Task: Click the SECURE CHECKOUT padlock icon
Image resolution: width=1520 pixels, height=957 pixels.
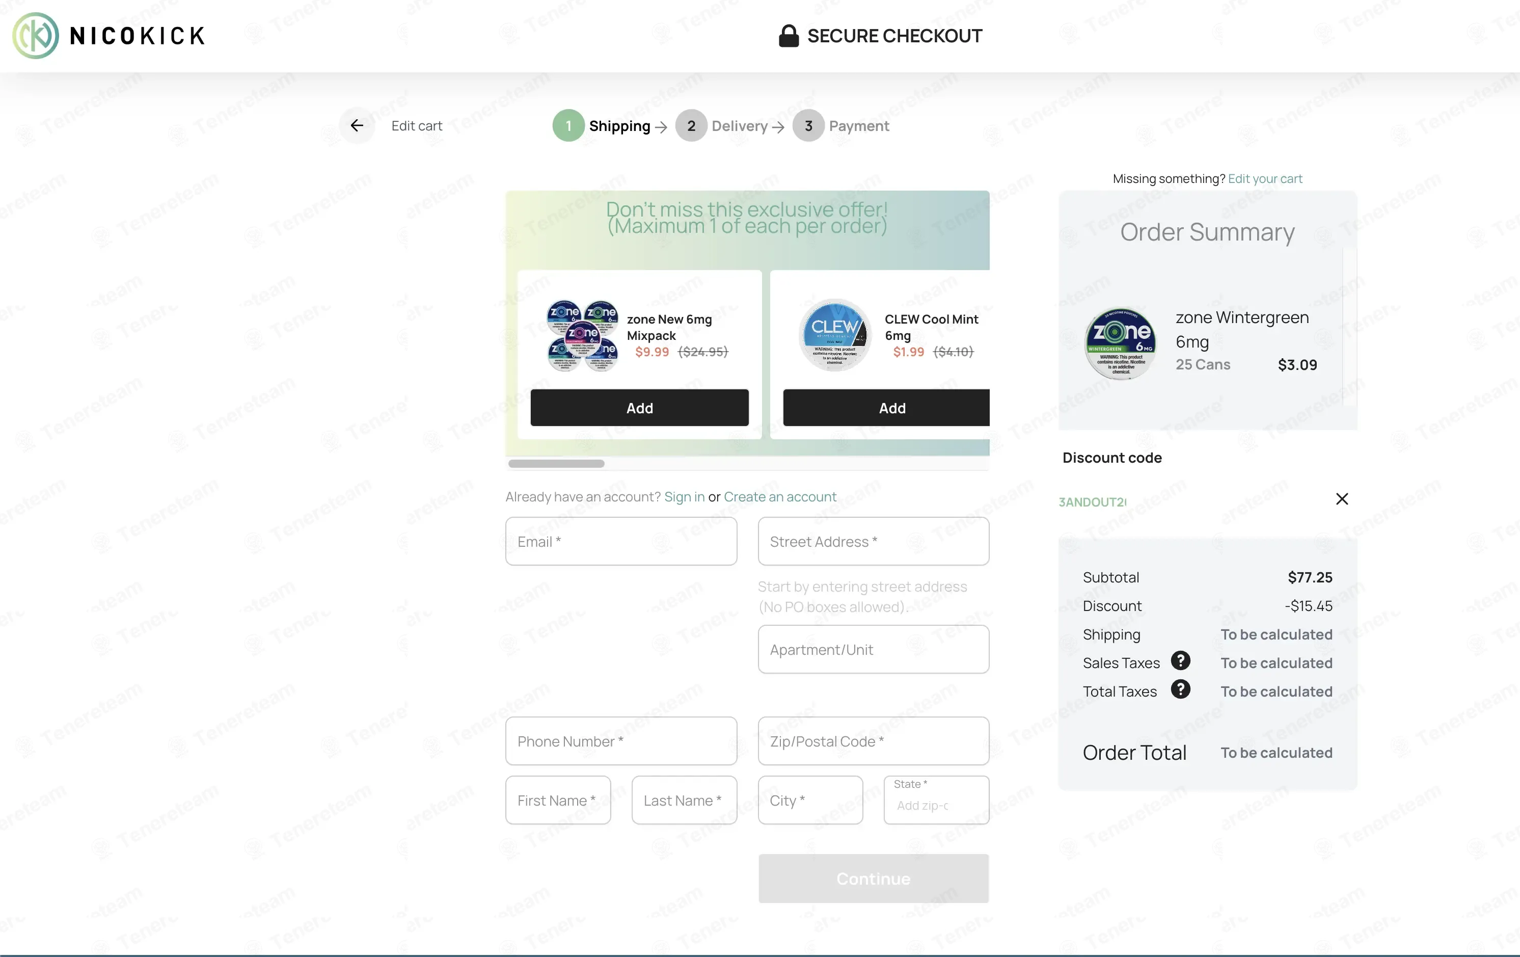Action: tap(789, 36)
